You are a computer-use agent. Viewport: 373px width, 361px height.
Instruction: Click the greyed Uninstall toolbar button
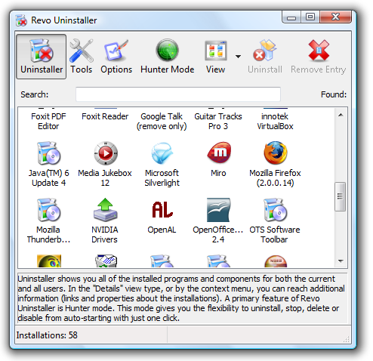[x=265, y=57]
